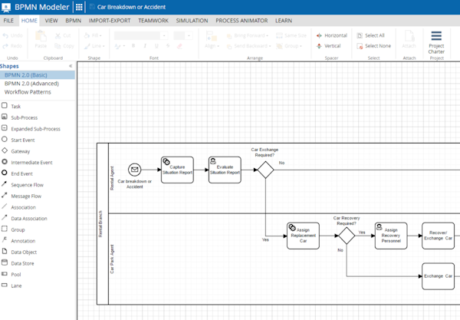Click the BPMN Modeler logo icon
The height and width of the screenshot is (320, 460).
pyautogui.click(x=6, y=8)
